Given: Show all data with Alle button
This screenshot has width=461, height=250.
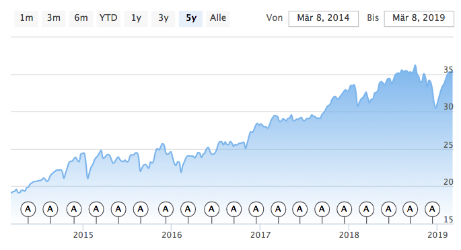Looking at the screenshot, I should coord(218,19).
